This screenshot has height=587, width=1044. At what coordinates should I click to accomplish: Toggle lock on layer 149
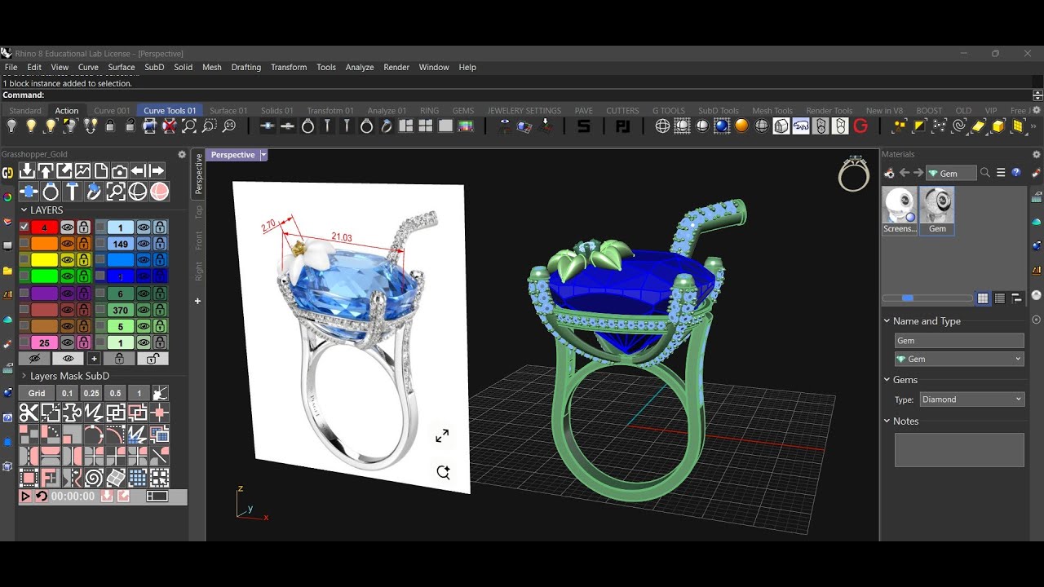pos(160,243)
